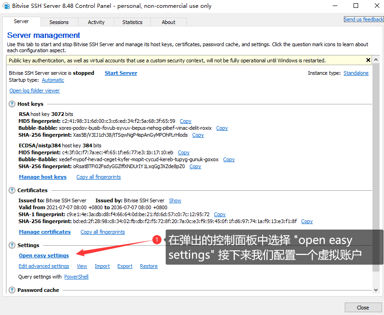Click the Host keys help question mark icon
Screen dimensions: 384x315
pyautogui.click(x=12, y=104)
